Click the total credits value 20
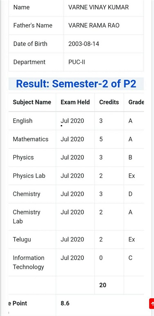 click(x=103, y=285)
